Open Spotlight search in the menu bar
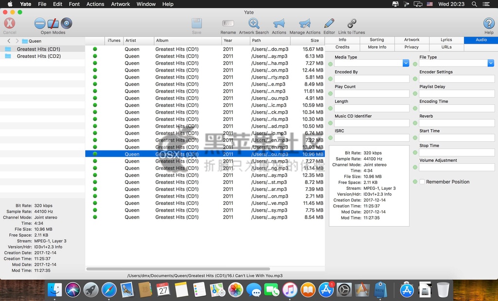Image resolution: width=498 pixels, height=301 pixels. pos(474,4)
